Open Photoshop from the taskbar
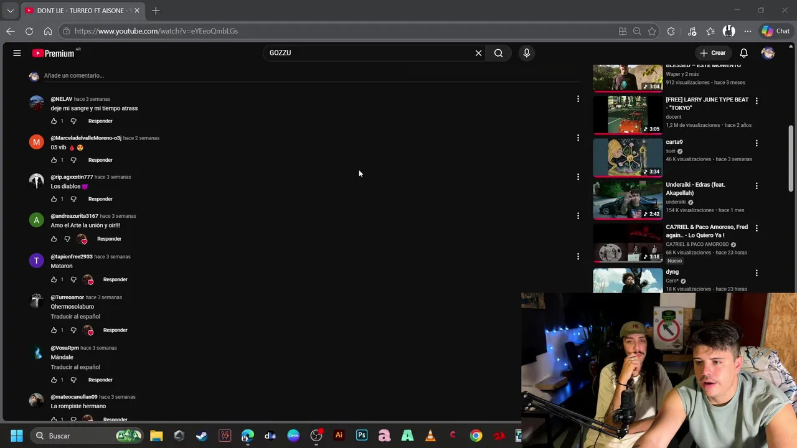The width and height of the screenshot is (797, 448). [362, 436]
